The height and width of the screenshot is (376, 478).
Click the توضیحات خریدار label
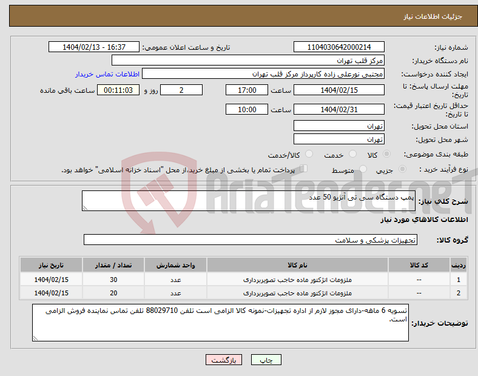click(x=440, y=323)
